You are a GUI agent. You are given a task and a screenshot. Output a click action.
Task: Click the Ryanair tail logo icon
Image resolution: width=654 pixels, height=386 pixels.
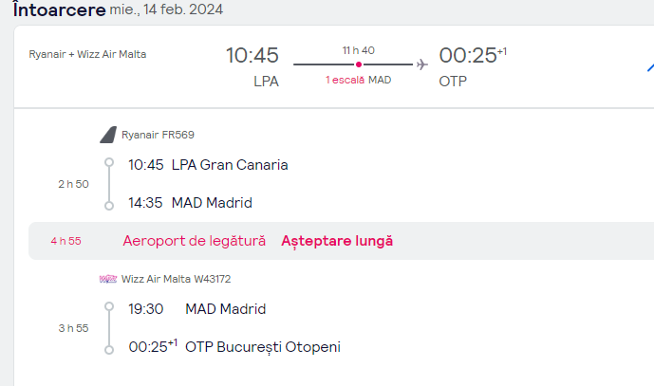point(108,135)
